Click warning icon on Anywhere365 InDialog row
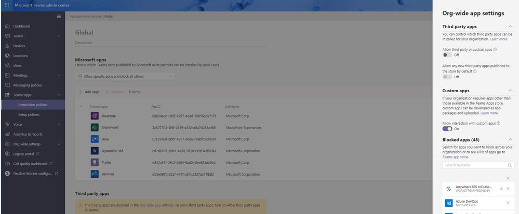This screenshot has height=214, width=519. [501, 189]
